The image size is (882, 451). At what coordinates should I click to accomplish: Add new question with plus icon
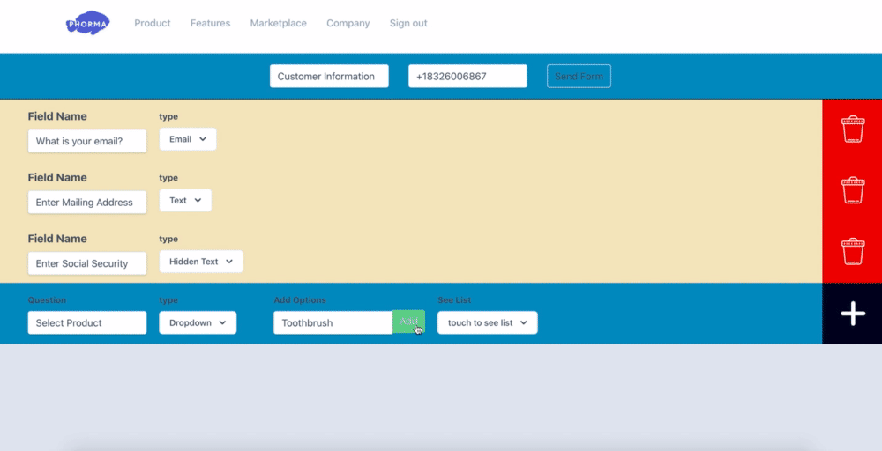tap(853, 314)
